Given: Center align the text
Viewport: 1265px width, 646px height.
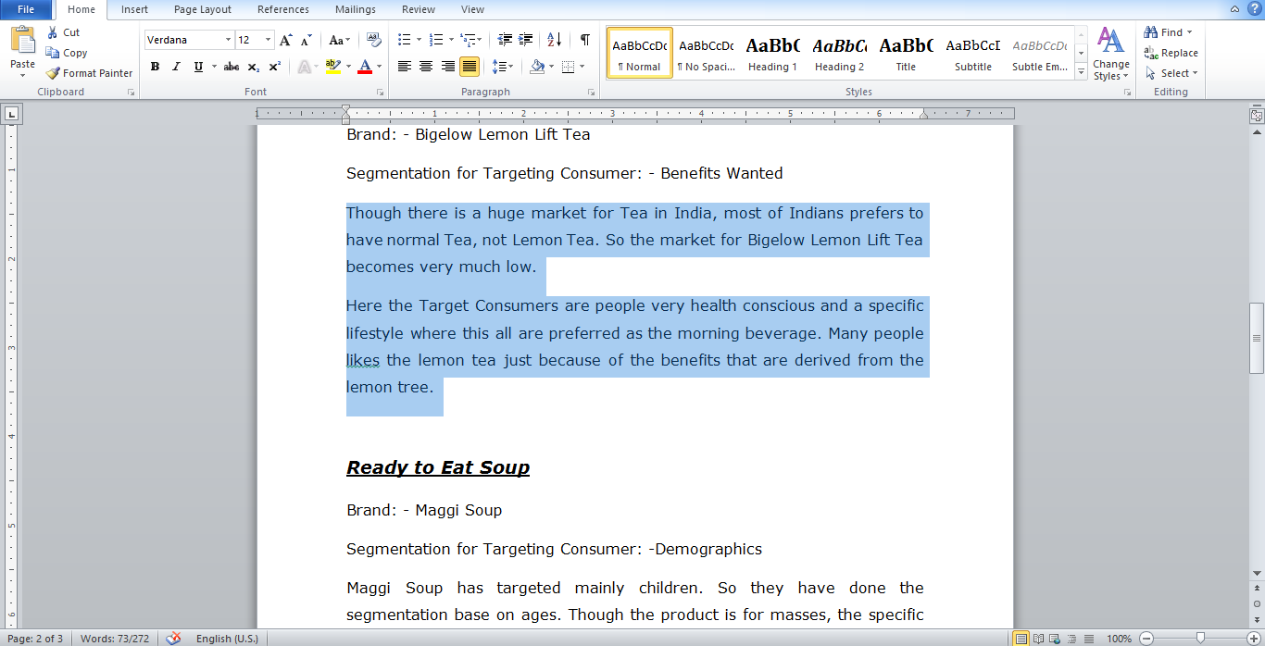Looking at the screenshot, I should tap(426, 67).
